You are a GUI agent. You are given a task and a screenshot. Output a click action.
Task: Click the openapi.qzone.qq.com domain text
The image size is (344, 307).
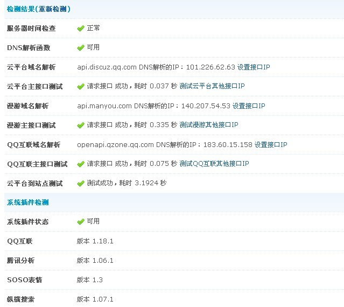pos(115,144)
